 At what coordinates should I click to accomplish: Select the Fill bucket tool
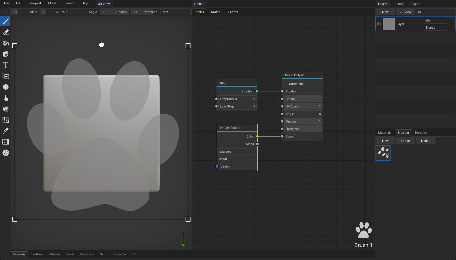point(5,43)
